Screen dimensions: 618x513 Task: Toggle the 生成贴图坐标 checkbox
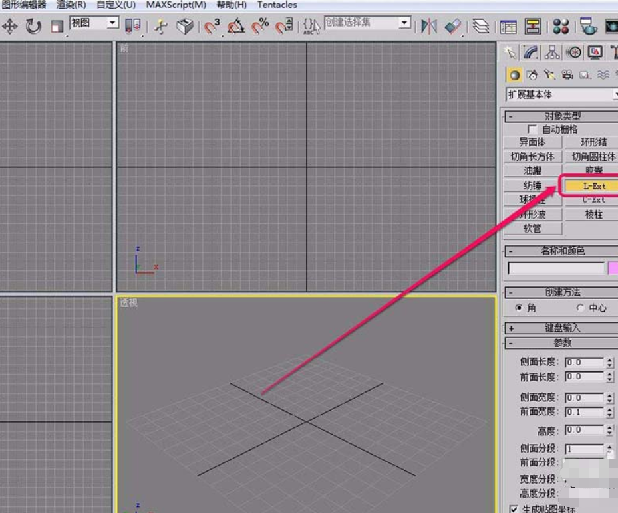click(x=513, y=509)
